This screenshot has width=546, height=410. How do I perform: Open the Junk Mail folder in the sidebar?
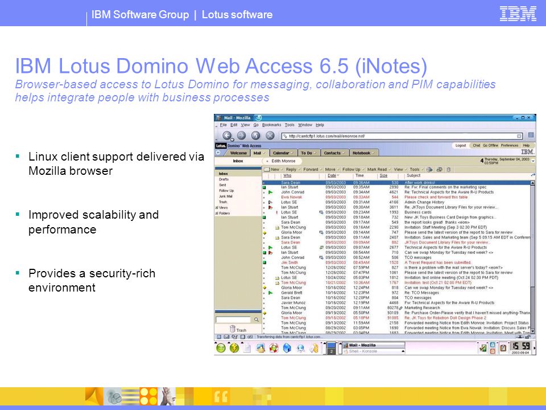[225, 196]
